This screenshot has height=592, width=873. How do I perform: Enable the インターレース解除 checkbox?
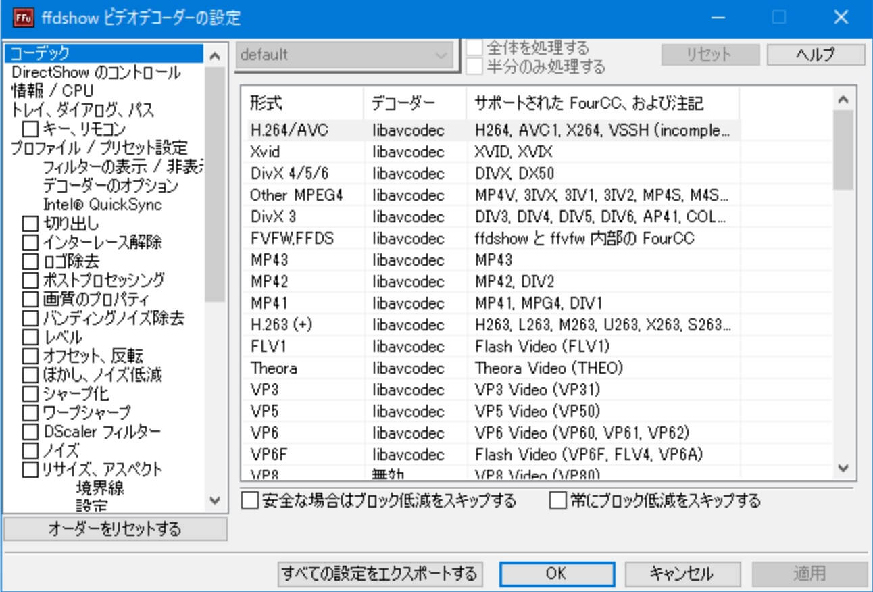point(31,242)
